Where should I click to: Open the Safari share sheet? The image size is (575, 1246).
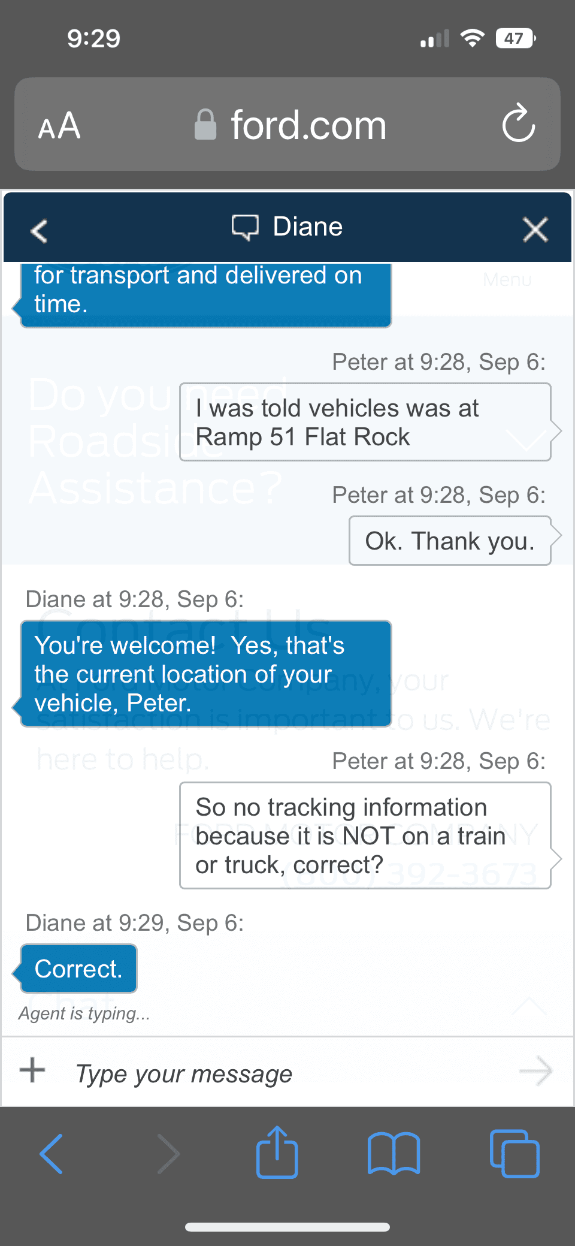(x=277, y=1153)
